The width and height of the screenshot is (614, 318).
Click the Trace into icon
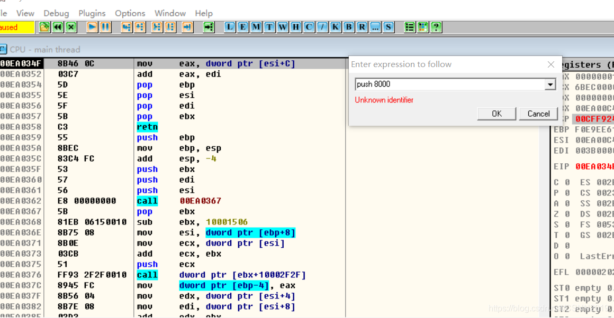click(x=157, y=27)
